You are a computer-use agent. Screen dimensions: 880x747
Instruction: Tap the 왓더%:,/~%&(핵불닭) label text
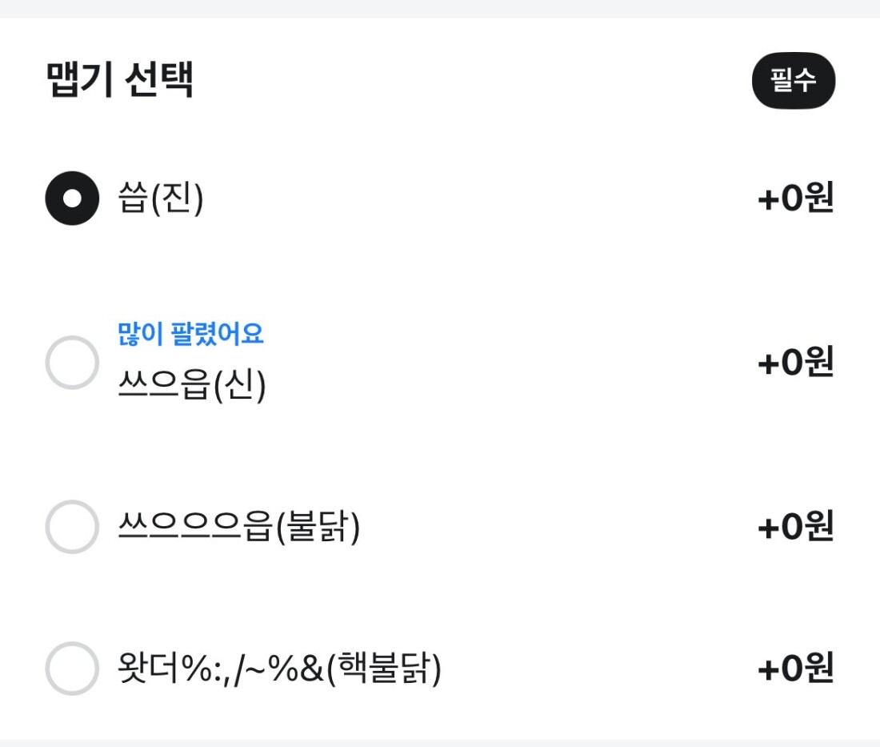tap(279, 669)
